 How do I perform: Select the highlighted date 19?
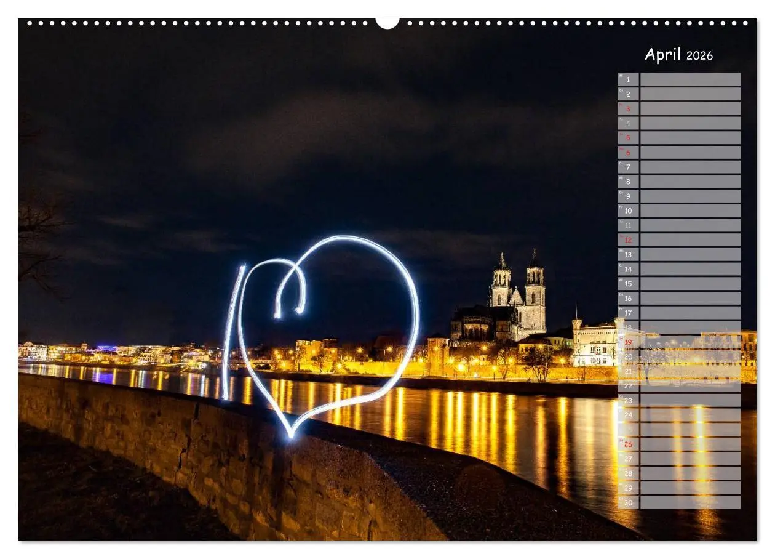click(629, 343)
